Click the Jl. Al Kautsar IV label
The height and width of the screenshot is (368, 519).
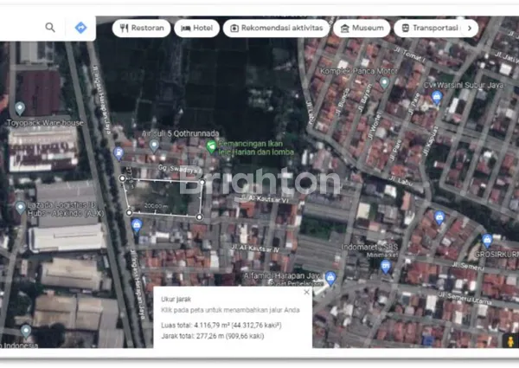tap(255, 249)
